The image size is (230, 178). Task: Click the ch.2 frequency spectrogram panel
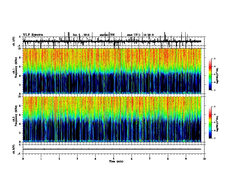pyautogui.click(x=112, y=119)
